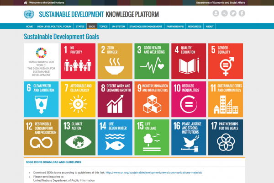Open Goal 16 Peace, Justice and Strong Institutions

coord(189,137)
